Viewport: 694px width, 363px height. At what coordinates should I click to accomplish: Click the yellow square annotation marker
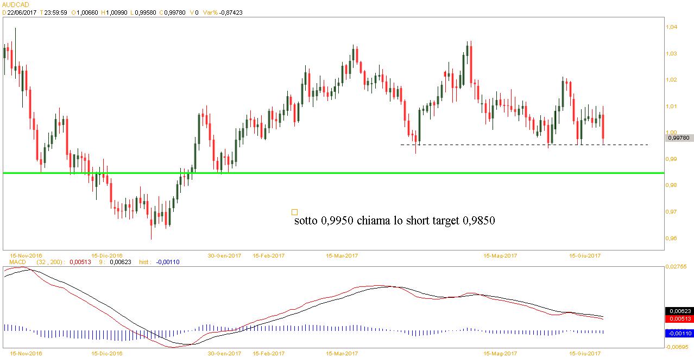coord(294,212)
